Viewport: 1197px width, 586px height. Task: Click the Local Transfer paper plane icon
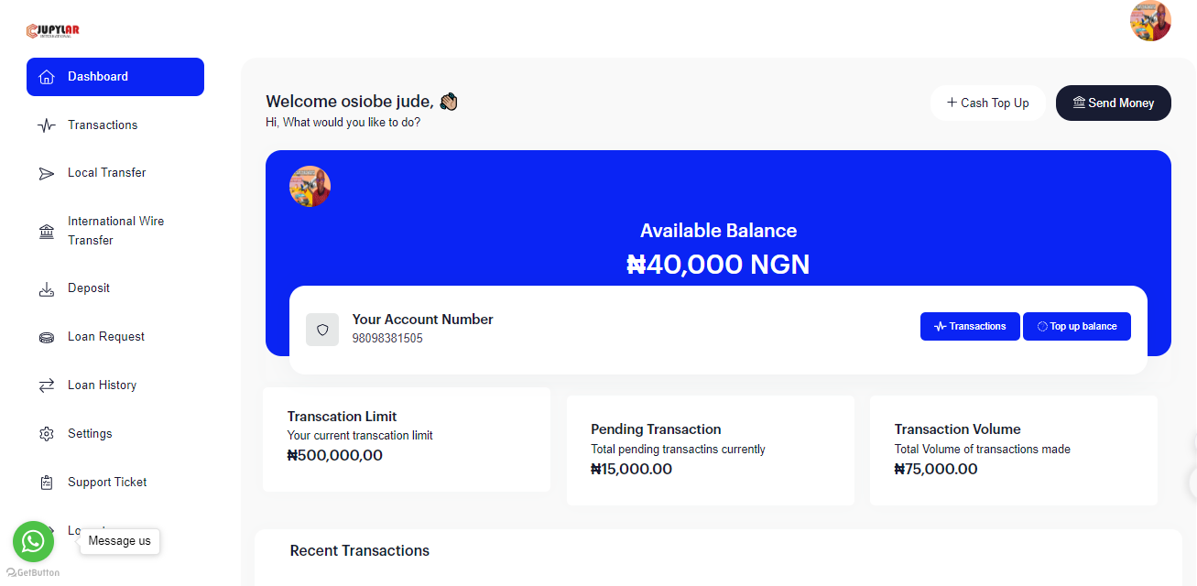pos(47,173)
